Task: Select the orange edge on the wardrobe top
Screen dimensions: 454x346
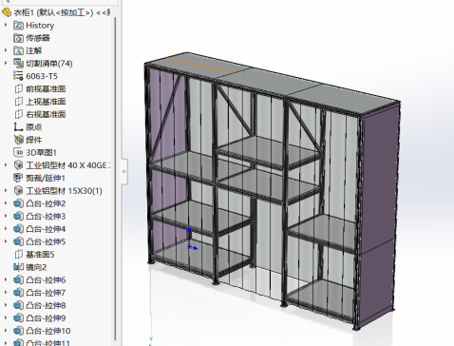Action: pyautogui.click(x=201, y=66)
